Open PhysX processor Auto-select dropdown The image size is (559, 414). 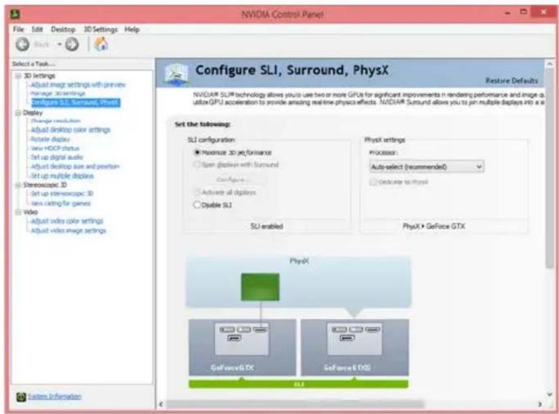click(426, 166)
